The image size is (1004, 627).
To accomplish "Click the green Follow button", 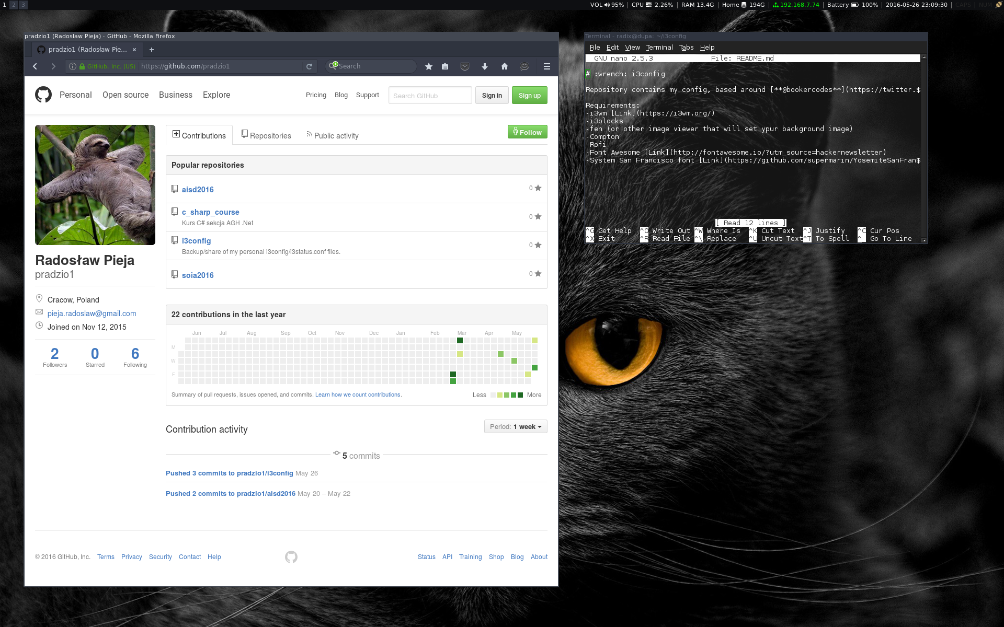I will point(527,132).
